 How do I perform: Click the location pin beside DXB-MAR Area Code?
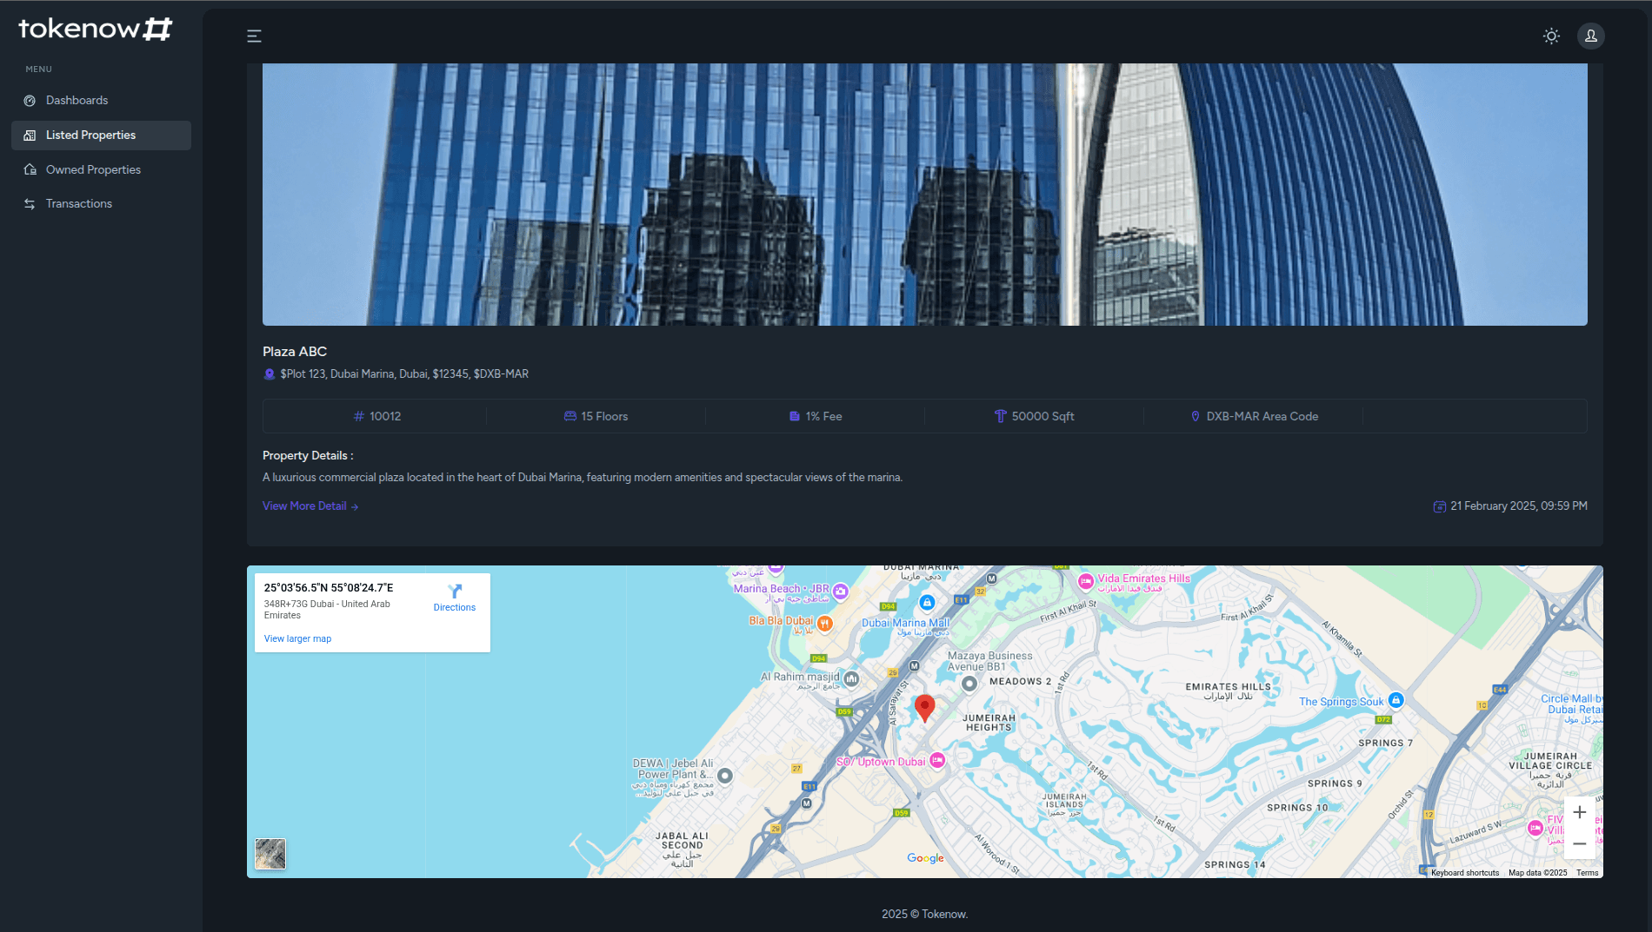(1196, 416)
